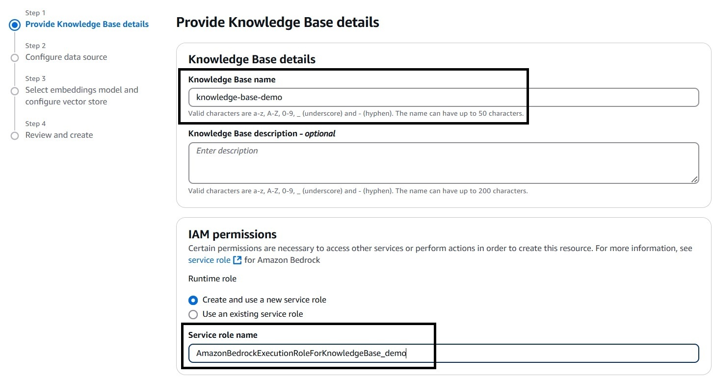713x380 pixels.
Task: Go to Review and create step
Action: click(x=59, y=135)
